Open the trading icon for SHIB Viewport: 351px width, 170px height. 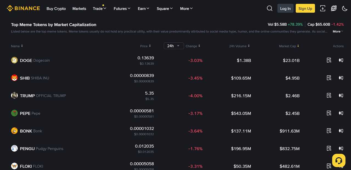pos(341,78)
